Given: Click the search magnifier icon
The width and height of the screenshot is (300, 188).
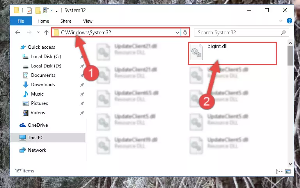Looking at the screenshot, I should [283, 32].
